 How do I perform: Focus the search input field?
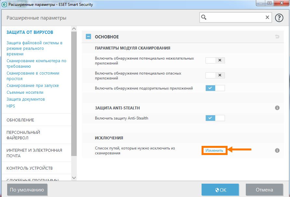point(235,17)
